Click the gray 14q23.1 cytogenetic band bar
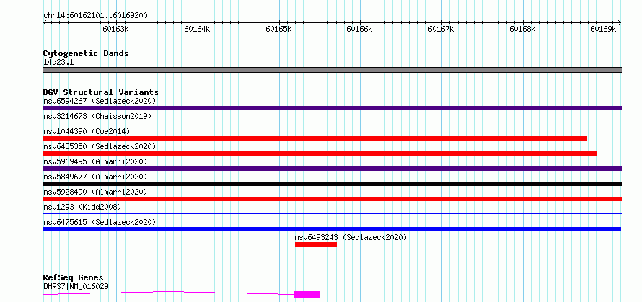642x302 pixels. tap(332, 70)
